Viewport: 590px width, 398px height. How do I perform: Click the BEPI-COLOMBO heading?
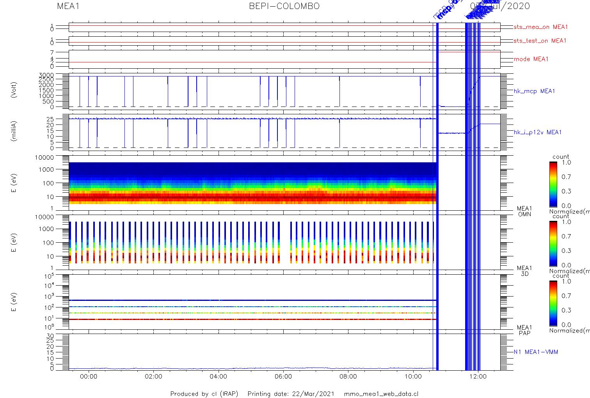[x=284, y=6]
